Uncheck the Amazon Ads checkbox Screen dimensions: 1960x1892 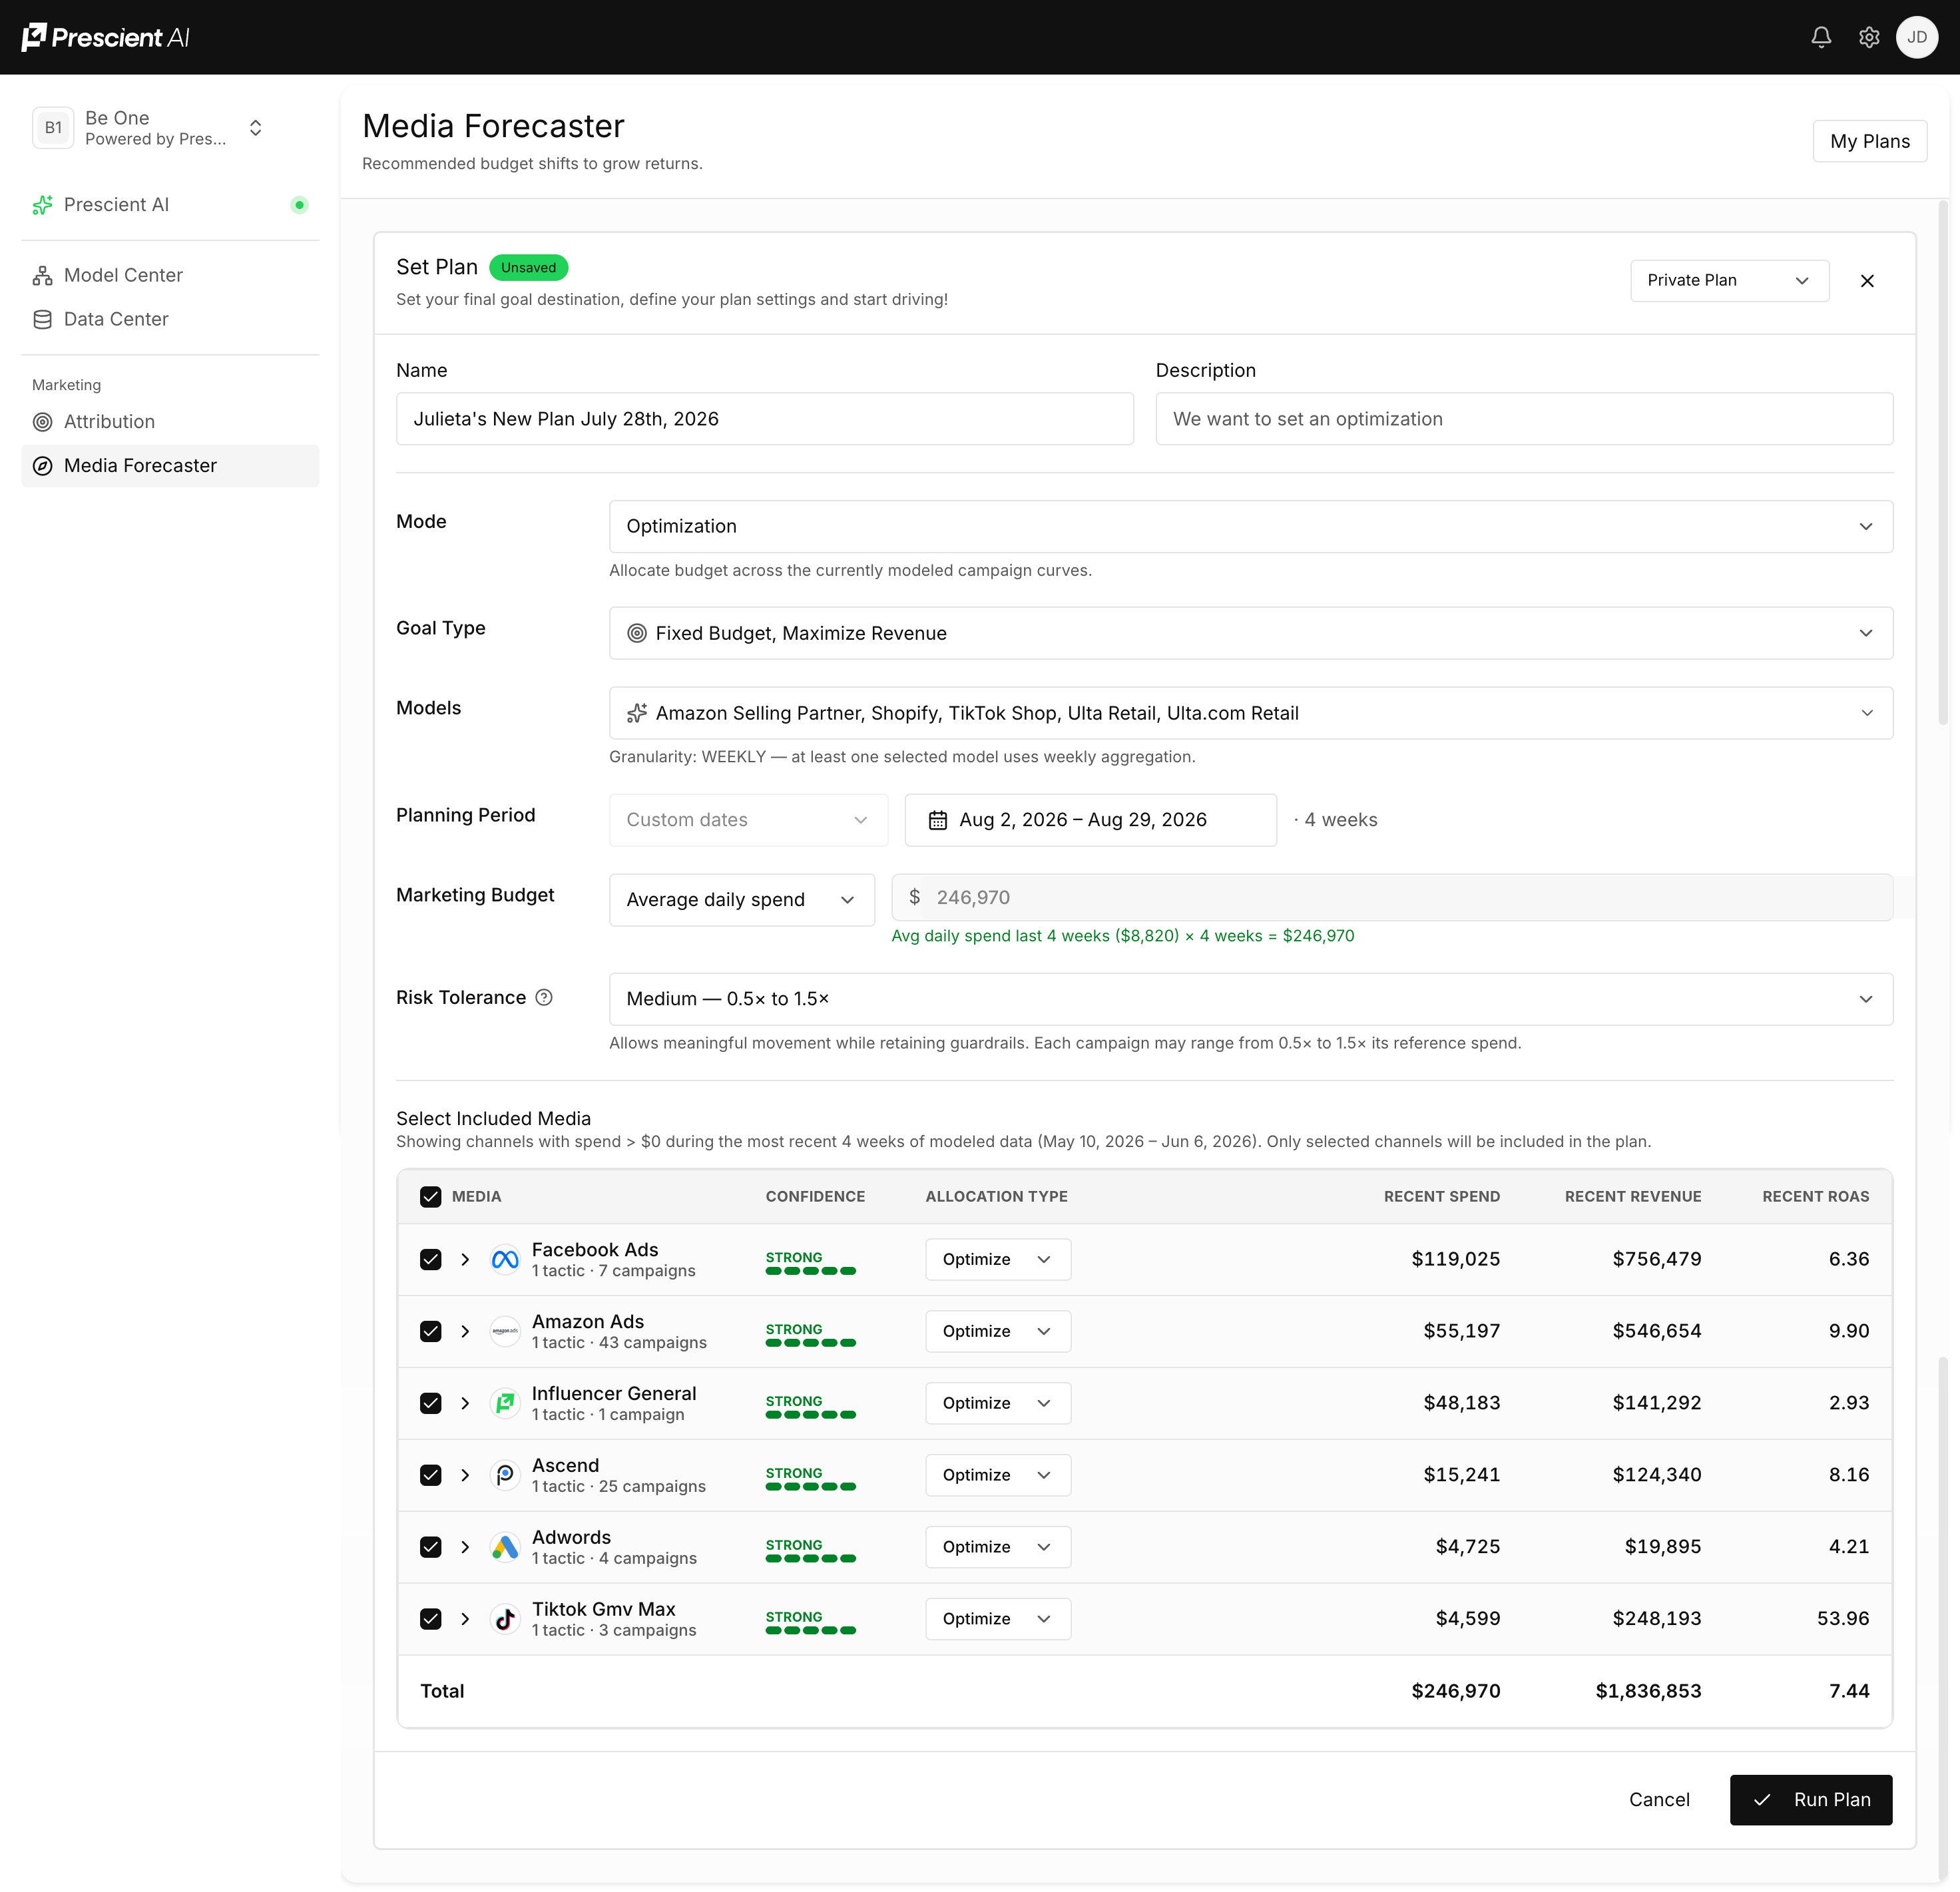(x=430, y=1331)
